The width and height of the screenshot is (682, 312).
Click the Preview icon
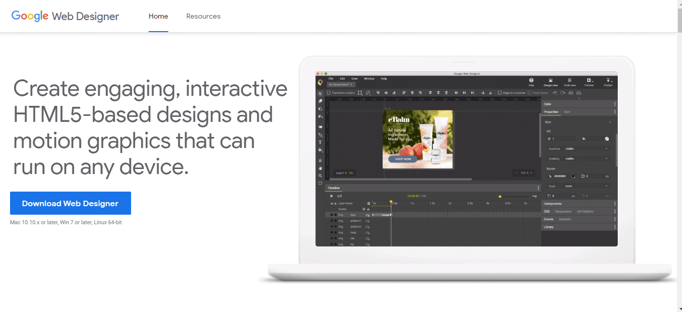point(588,80)
